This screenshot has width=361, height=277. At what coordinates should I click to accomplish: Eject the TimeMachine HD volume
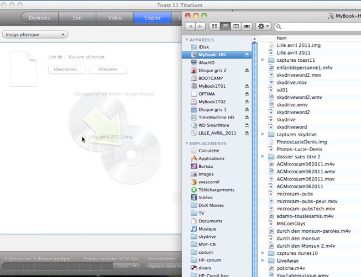coord(247,117)
